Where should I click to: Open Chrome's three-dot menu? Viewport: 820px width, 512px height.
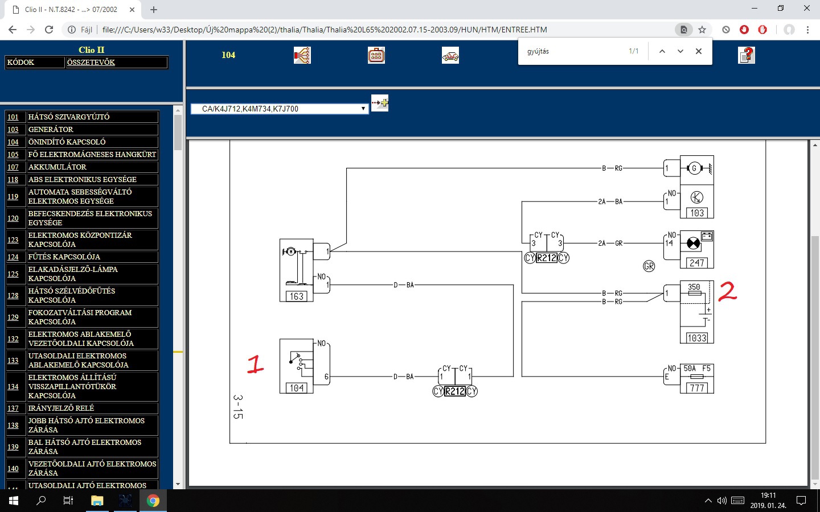[807, 30]
